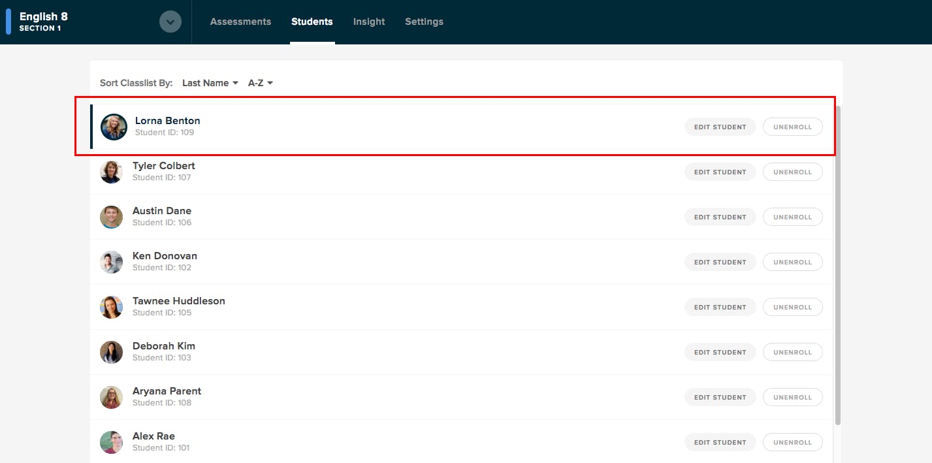Open the Insight tab
This screenshot has width=932, height=463.
click(x=369, y=22)
